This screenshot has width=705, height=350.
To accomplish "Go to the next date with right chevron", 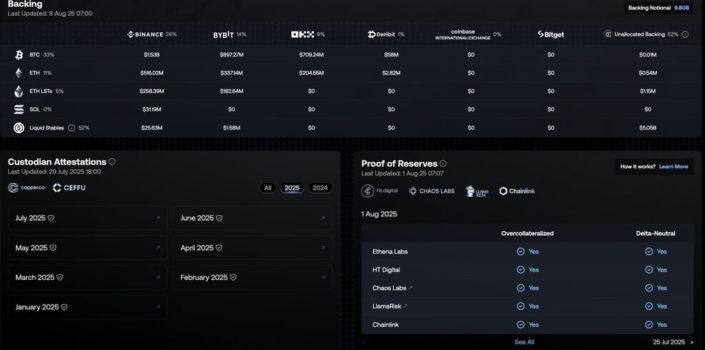I will pos(691,342).
